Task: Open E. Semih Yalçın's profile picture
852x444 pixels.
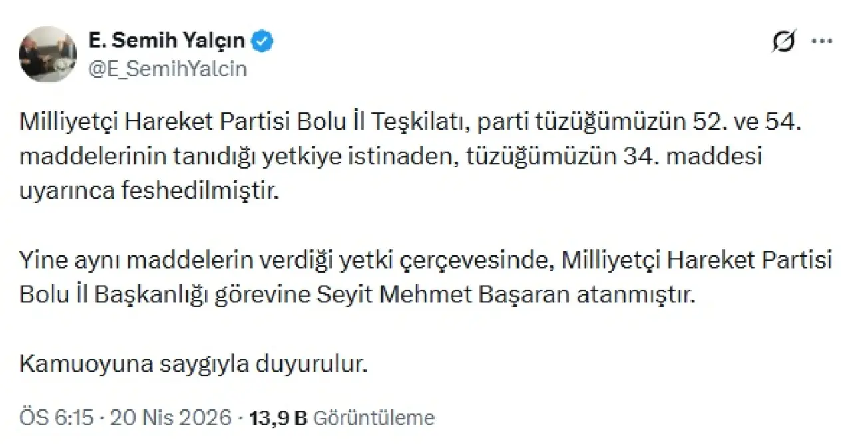Action: 47,55
